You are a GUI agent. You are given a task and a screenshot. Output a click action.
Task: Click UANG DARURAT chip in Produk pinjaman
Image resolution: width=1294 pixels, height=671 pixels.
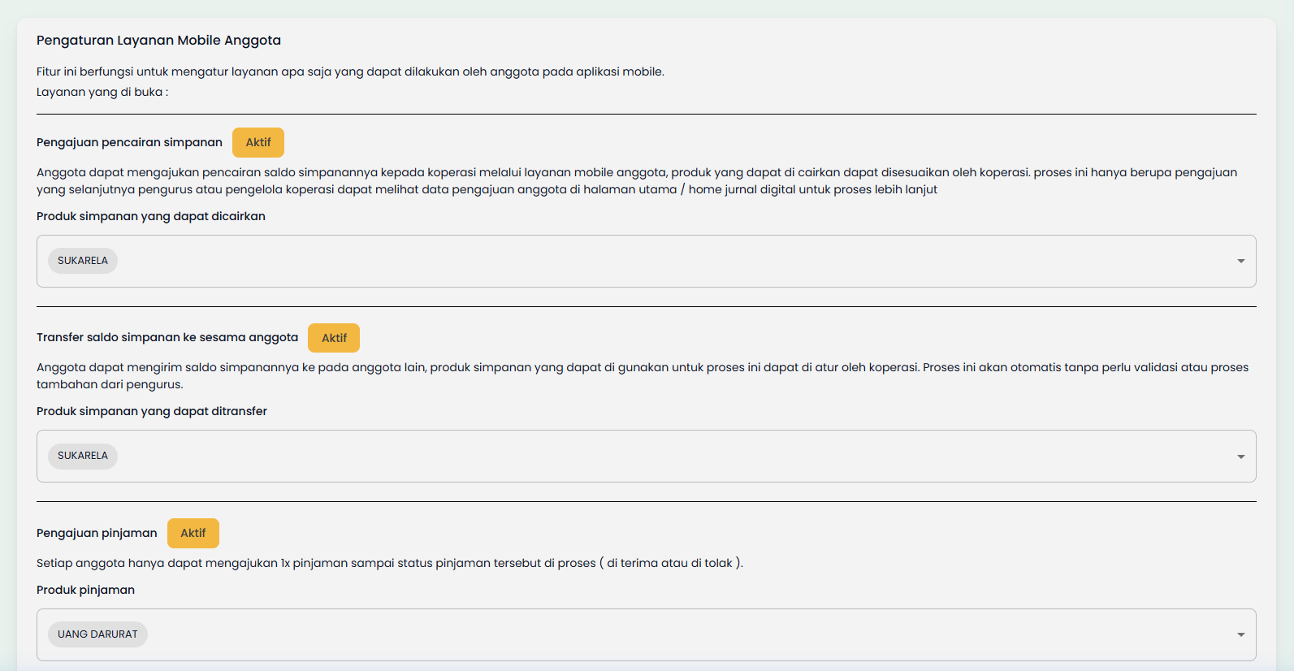[97, 634]
